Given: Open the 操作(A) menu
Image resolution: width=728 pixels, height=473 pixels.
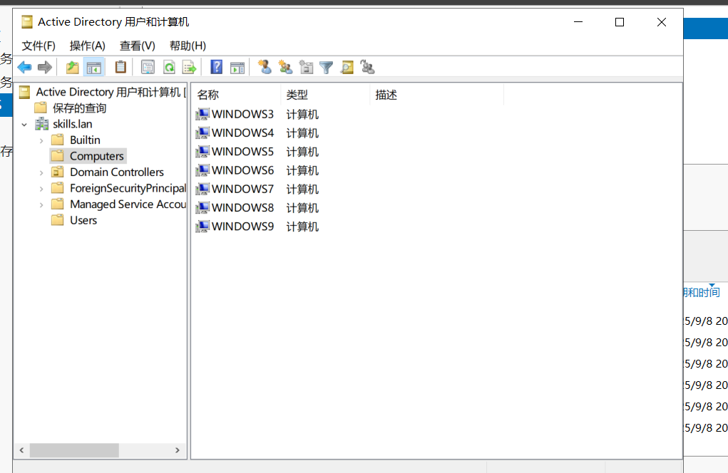Looking at the screenshot, I should (87, 46).
